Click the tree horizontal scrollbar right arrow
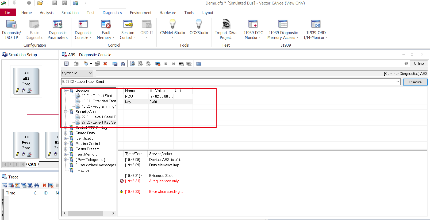 point(113,213)
